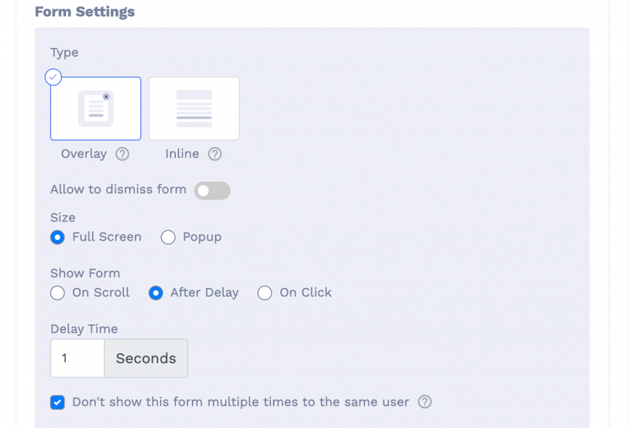Image resolution: width=628 pixels, height=428 pixels.
Task: Click the Overlay text label
Action: pyautogui.click(x=84, y=154)
